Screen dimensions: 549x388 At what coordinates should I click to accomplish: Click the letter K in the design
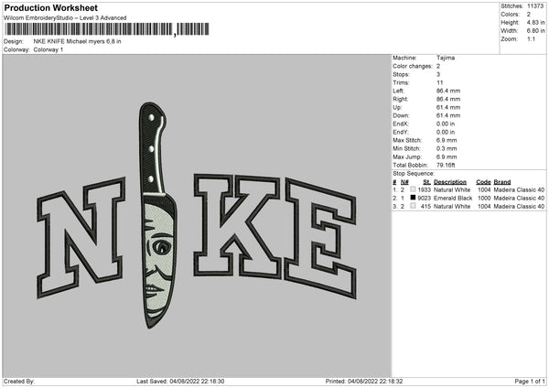pyautogui.click(x=238, y=227)
